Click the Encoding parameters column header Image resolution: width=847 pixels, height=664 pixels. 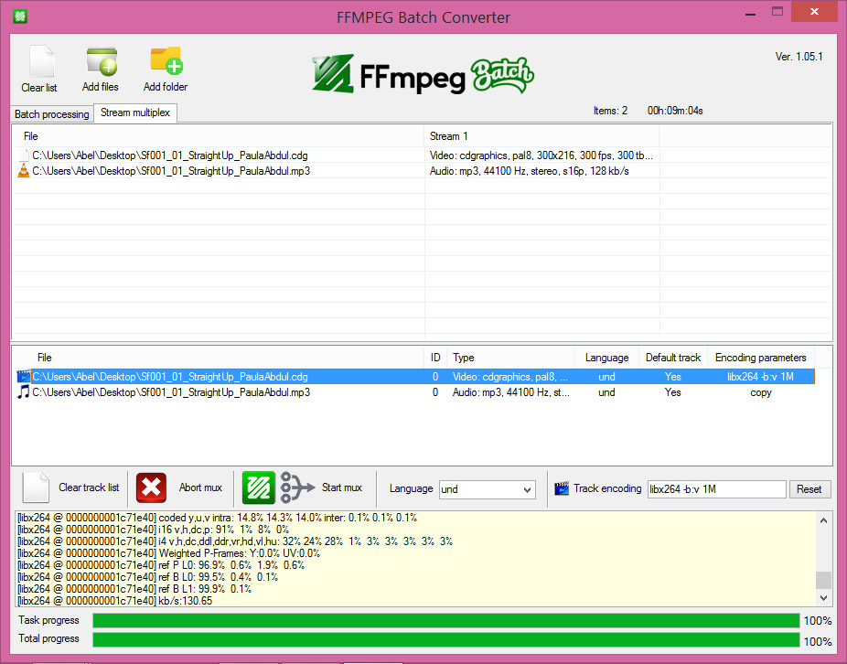(761, 357)
